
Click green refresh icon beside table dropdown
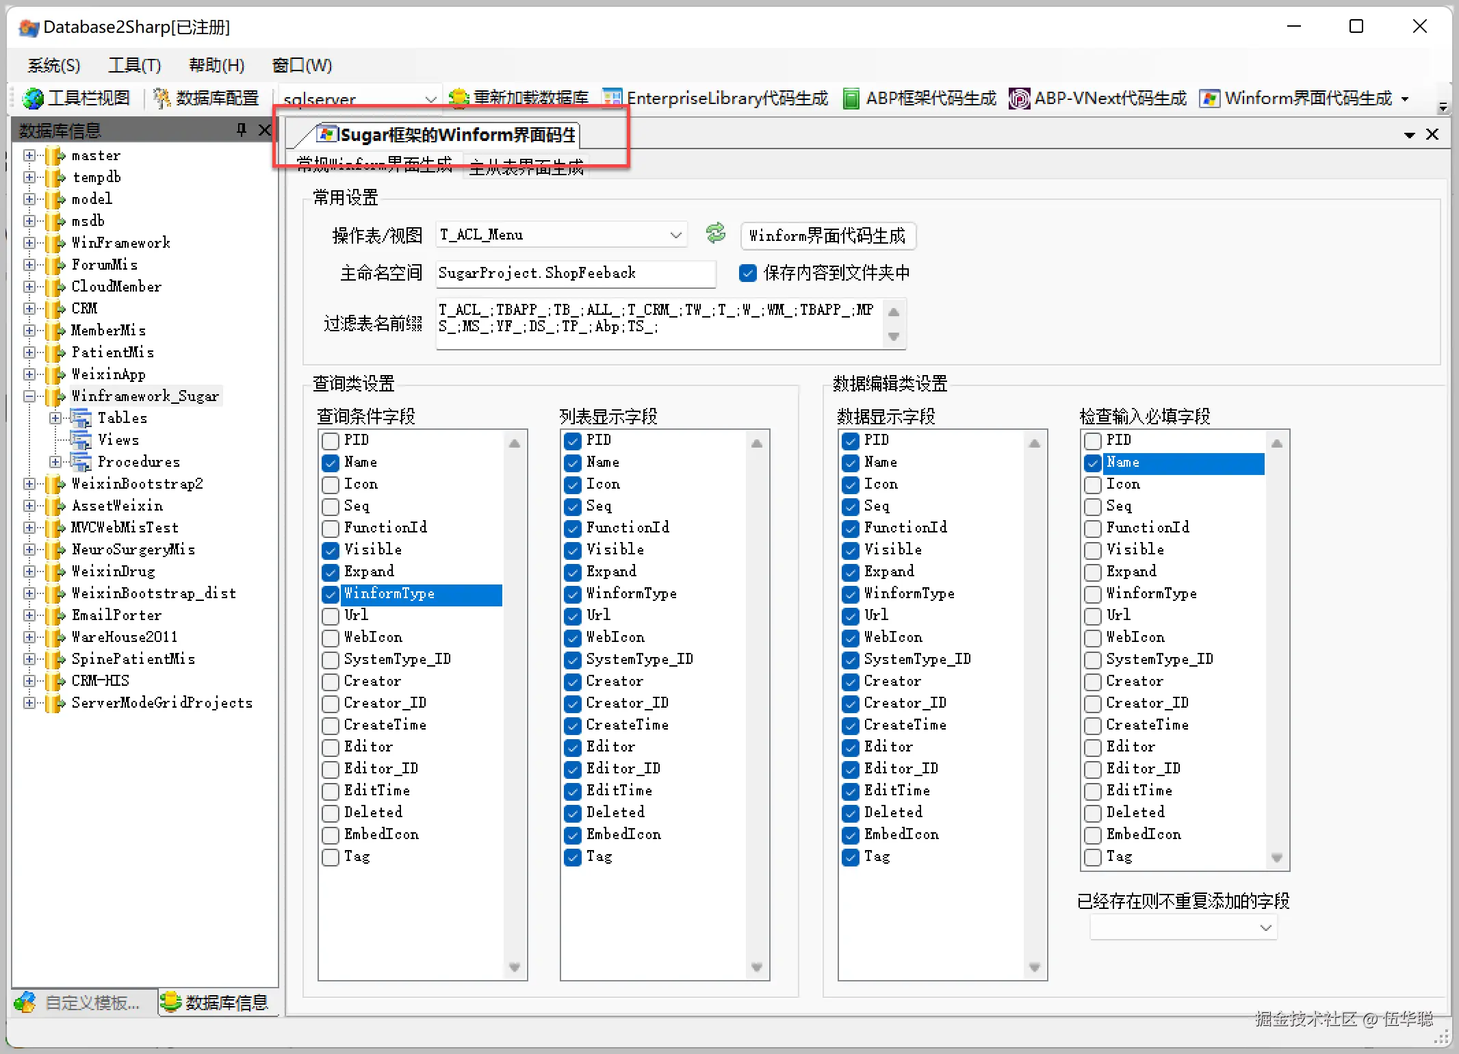click(x=715, y=234)
